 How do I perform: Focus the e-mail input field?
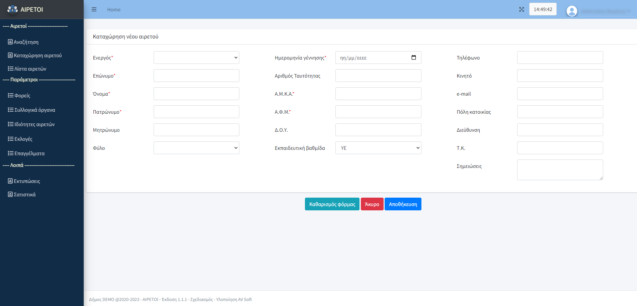(x=560, y=94)
